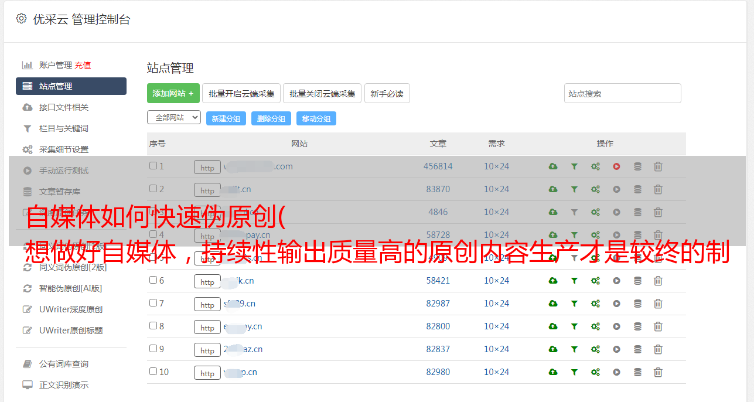The height and width of the screenshot is (402, 754).
Task: Click cloud upload icon for row 8
Action: [x=553, y=326]
